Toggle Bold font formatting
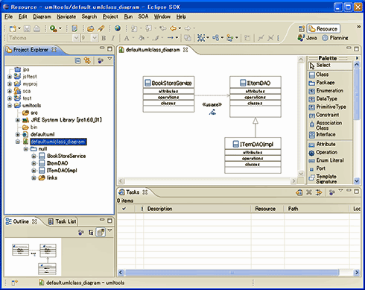Image resolution: width=365 pixels, height=290 pixels. [104, 38]
